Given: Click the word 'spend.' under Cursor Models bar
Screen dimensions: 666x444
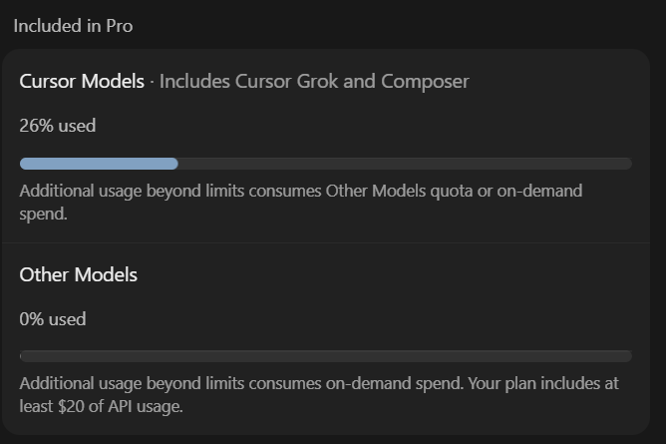Looking at the screenshot, I should click(x=43, y=215).
